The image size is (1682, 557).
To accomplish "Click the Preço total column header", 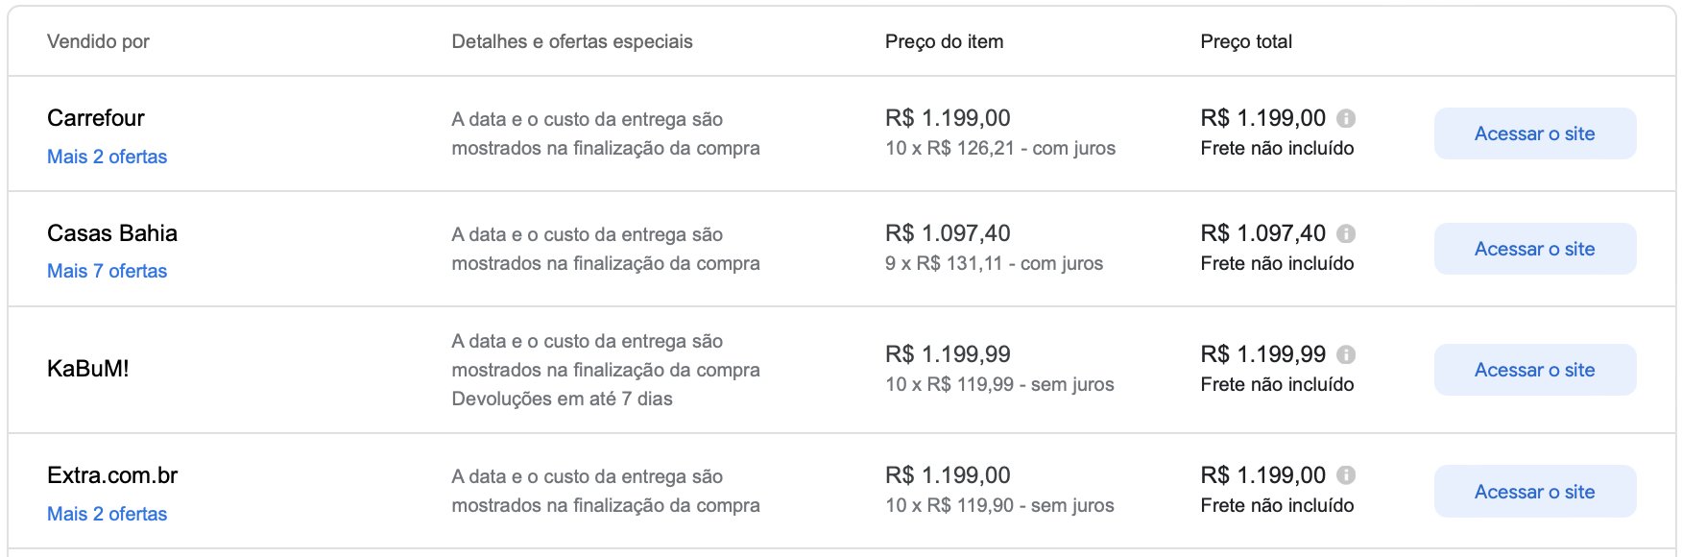I will pos(1246,41).
